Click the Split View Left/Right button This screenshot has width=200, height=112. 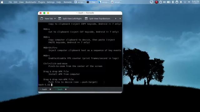[70, 19]
